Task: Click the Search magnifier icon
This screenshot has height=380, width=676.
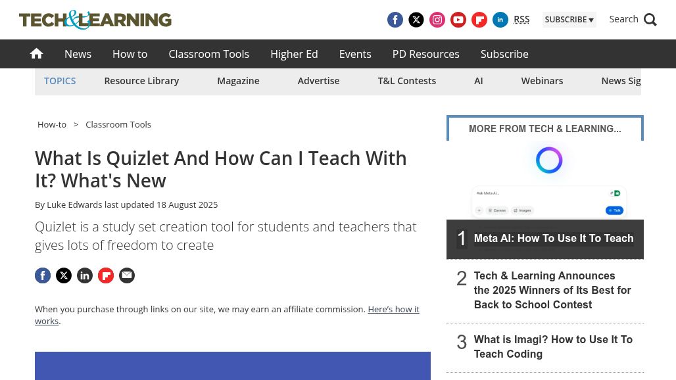Action: [650, 20]
